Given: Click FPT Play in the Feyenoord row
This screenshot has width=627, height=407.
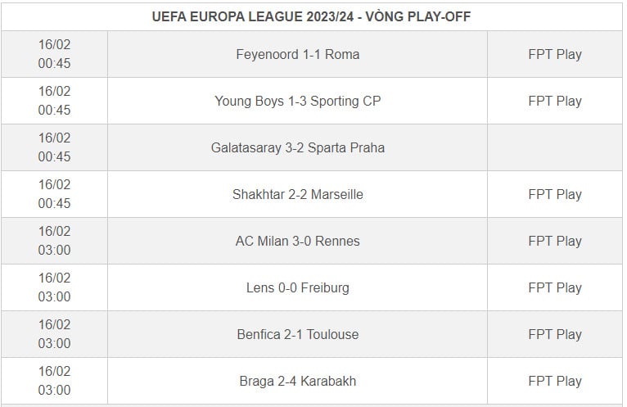Looking at the screenshot, I should tap(555, 54).
